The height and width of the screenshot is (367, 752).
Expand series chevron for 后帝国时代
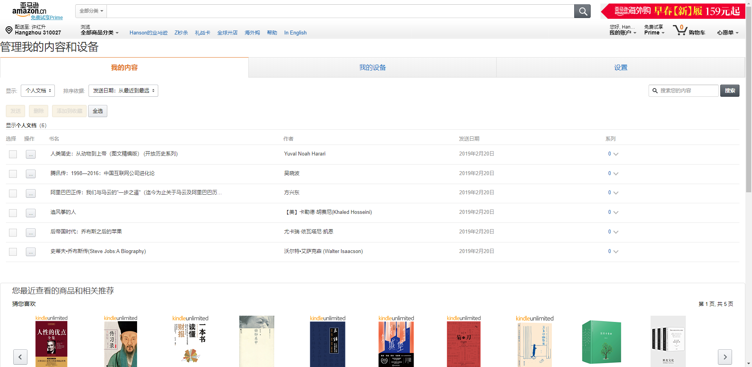(x=616, y=232)
